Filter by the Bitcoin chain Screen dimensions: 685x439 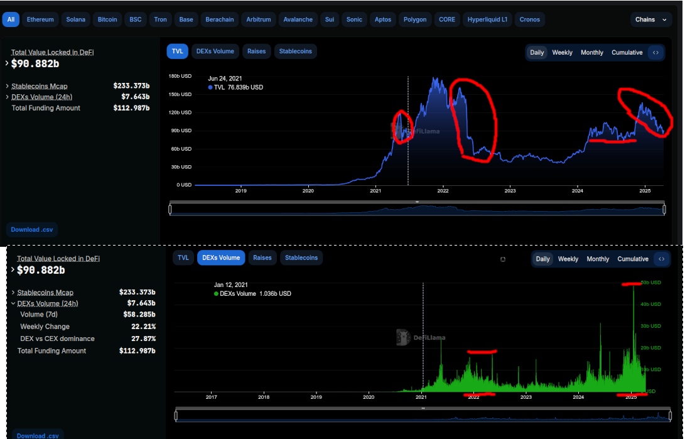click(107, 19)
